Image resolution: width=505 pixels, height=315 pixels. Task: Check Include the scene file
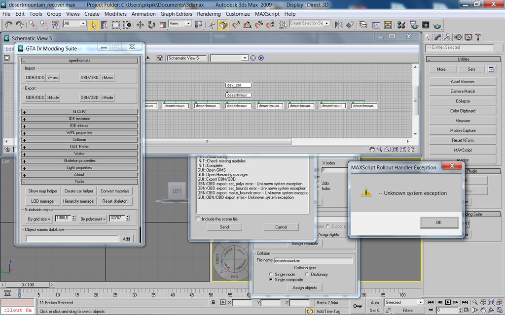pyautogui.click(x=198, y=219)
